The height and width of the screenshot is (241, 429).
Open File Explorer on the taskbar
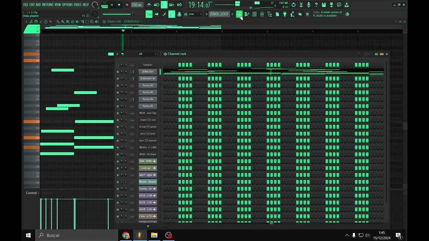[154, 235]
